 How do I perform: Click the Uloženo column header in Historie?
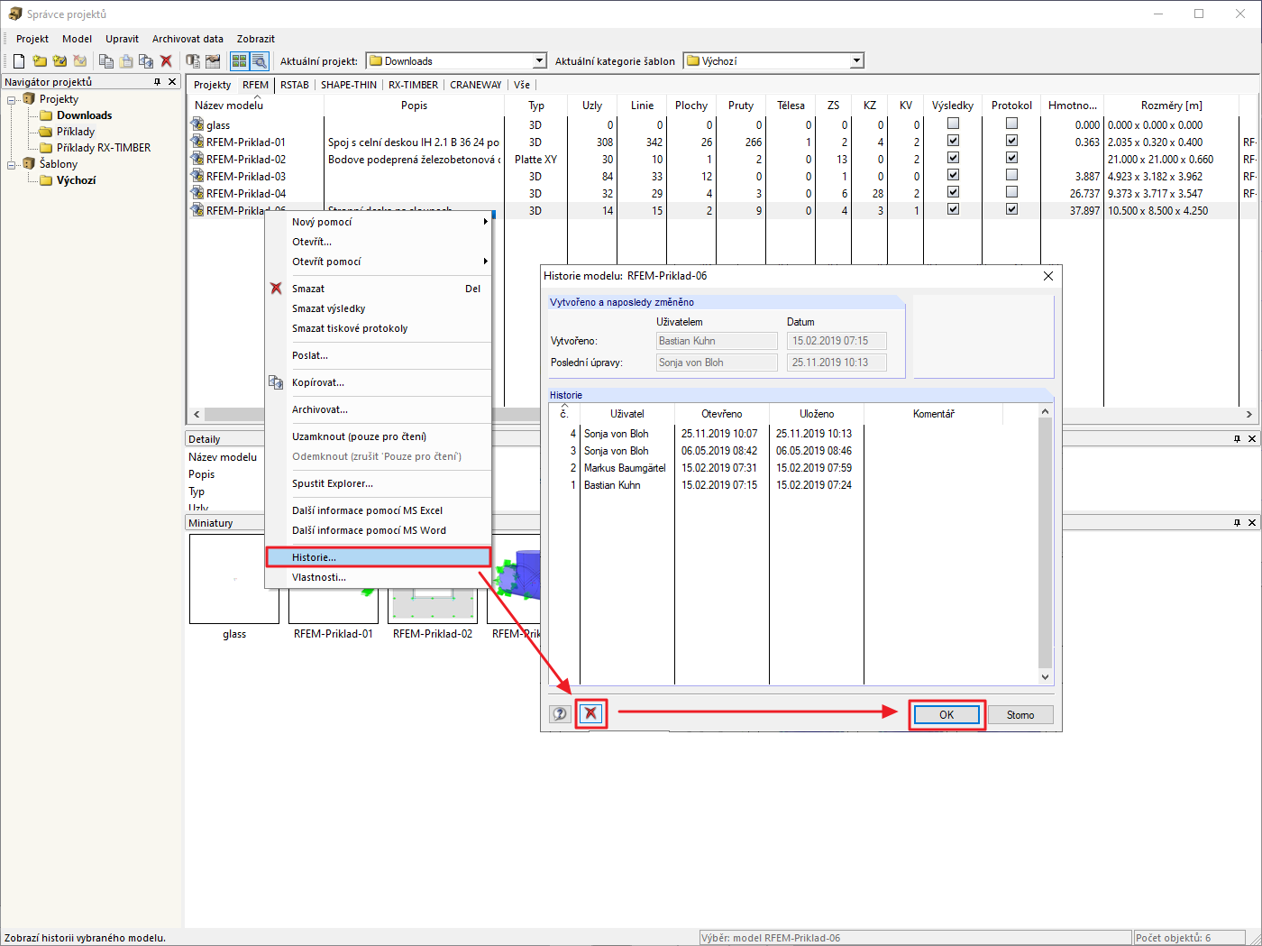tap(817, 414)
